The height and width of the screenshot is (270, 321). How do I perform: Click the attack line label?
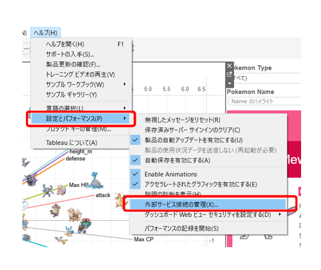103,195
